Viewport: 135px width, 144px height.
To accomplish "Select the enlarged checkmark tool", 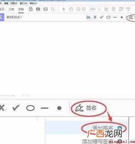I will coord(16,108).
